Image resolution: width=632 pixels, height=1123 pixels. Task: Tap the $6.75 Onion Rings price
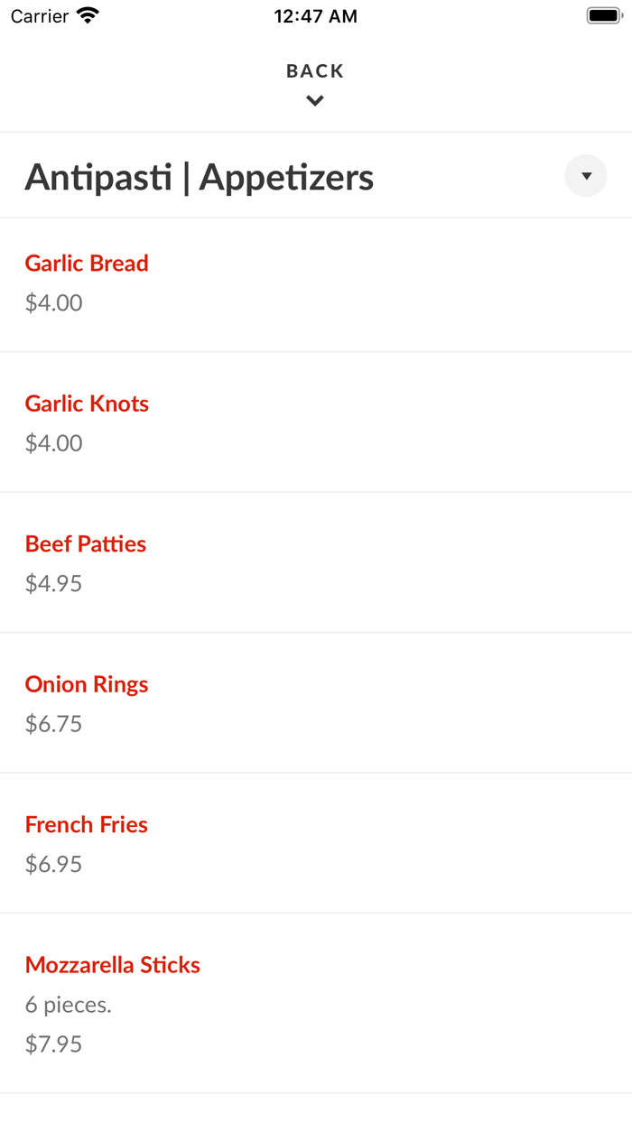pos(54,724)
